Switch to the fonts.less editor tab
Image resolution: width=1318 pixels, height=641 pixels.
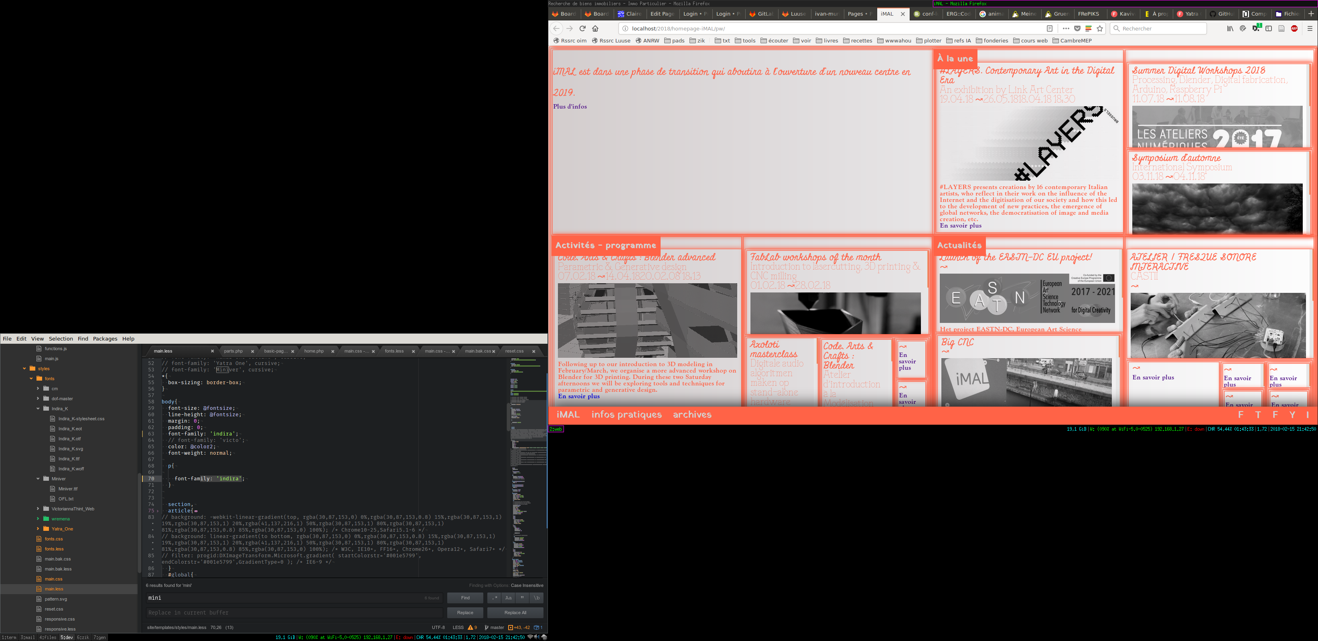(394, 351)
